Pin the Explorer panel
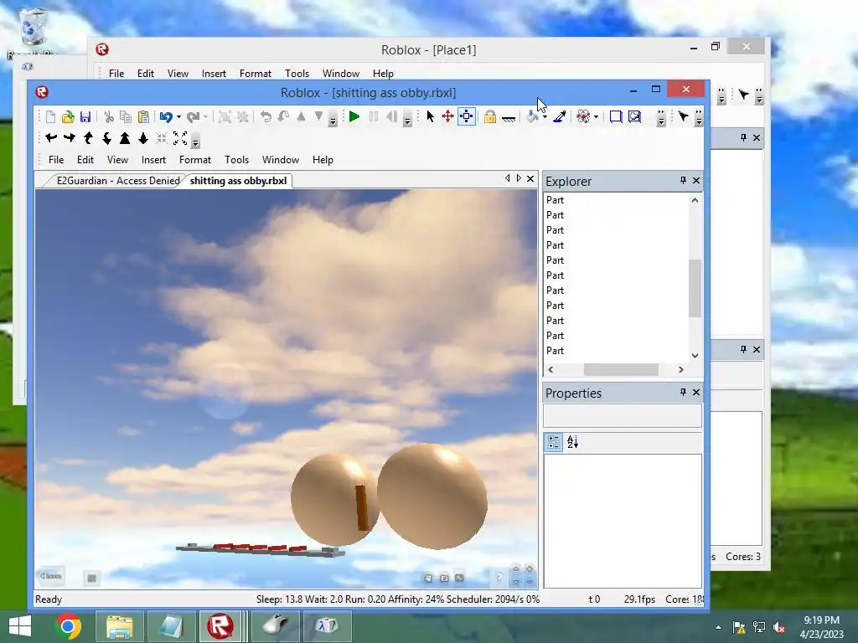Screen dimensions: 858x643 683,181
